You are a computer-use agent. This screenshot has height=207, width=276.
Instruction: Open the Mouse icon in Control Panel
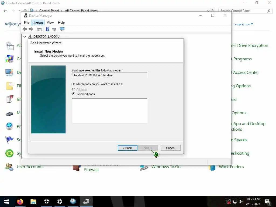click(x=9, y=113)
